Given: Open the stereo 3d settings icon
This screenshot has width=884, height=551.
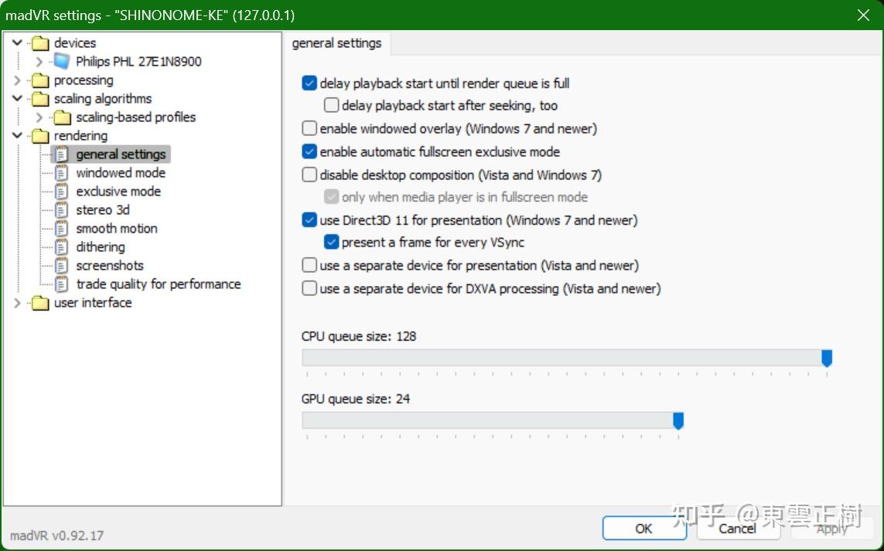Looking at the screenshot, I should click(x=61, y=210).
